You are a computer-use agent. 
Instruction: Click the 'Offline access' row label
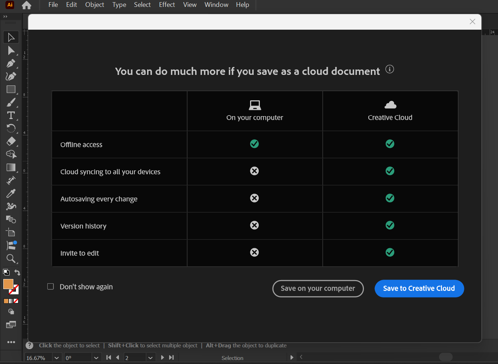pyautogui.click(x=81, y=145)
